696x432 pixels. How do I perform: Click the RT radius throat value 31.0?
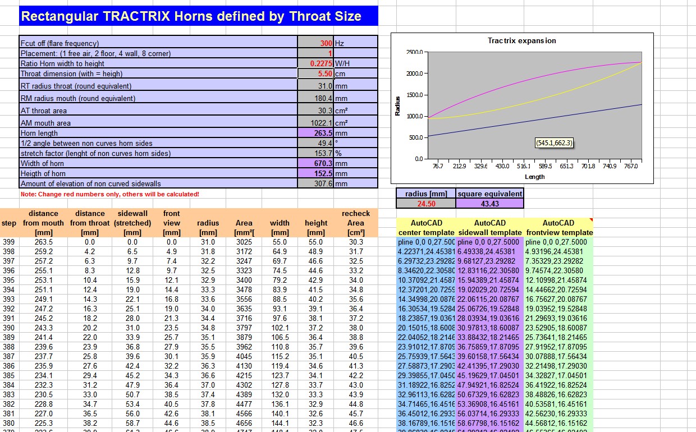tap(315, 86)
